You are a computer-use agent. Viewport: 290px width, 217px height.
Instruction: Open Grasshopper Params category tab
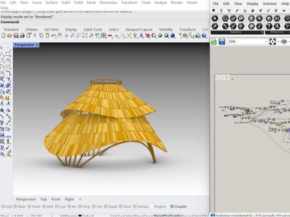(213, 10)
